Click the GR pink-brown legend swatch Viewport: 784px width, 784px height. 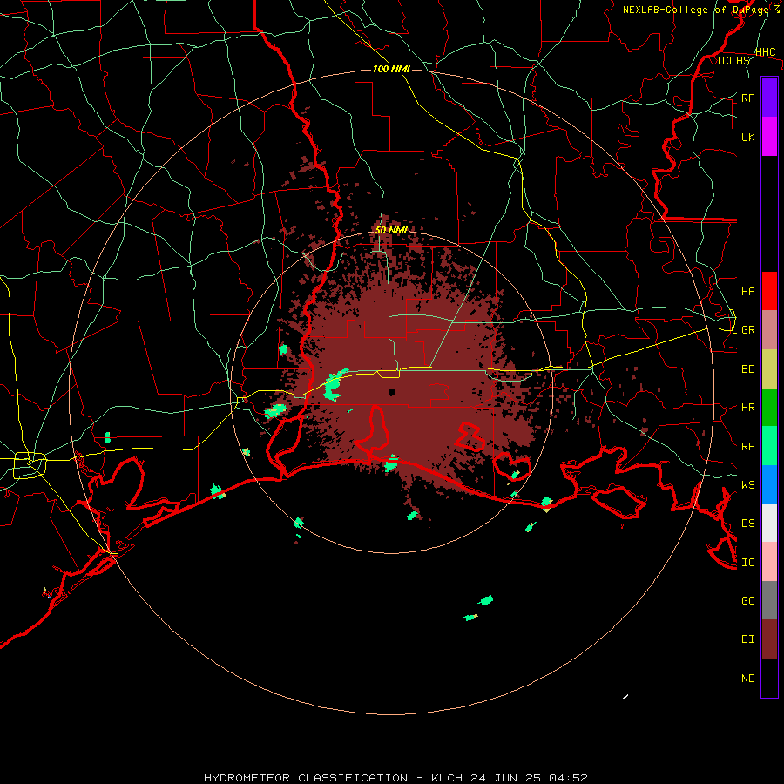[x=769, y=330]
